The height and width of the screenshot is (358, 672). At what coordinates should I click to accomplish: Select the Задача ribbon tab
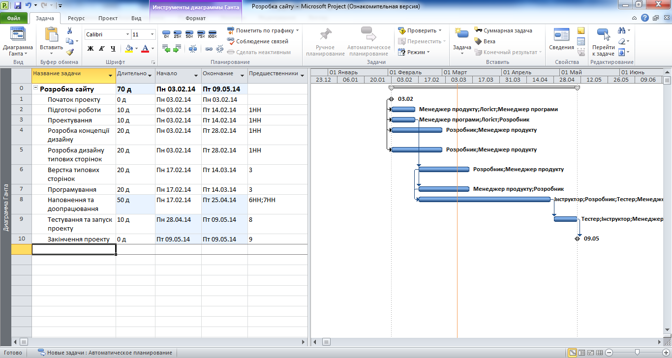click(x=45, y=18)
